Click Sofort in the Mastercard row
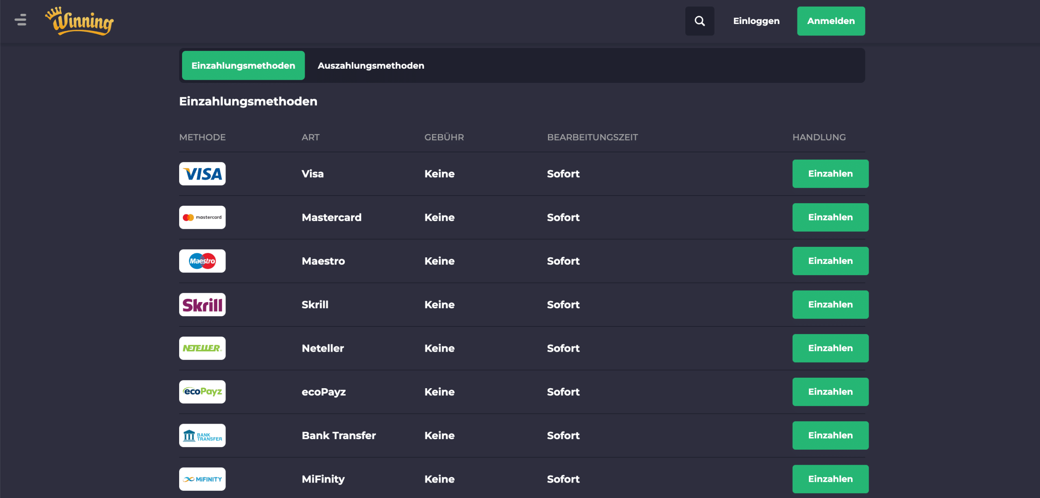1040x498 pixels. 563,217
